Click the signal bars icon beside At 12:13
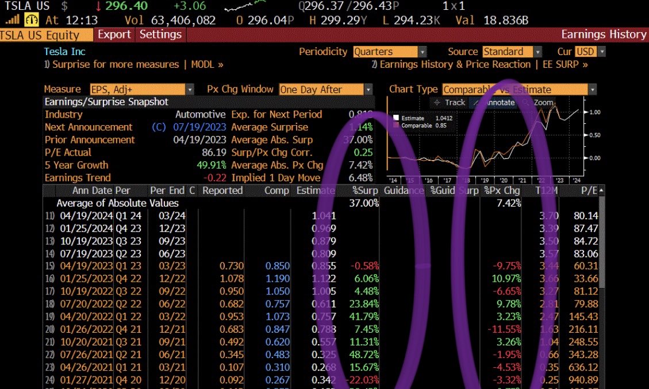The width and height of the screenshot is (649, 389). coord(13,20)
